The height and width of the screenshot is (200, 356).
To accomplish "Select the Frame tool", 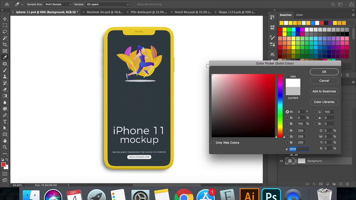I will (x=5, y=51).
